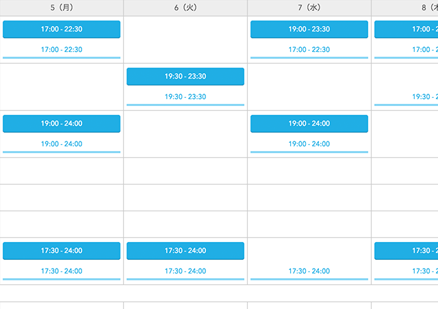Select Wednesday's 19:00 - 24:00 blue shift button
The height and width of the screenshot is (309, 438).
point(309,124)
